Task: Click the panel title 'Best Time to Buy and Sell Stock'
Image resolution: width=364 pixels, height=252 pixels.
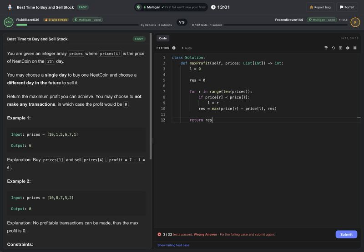Action: (x=37, y=39)
